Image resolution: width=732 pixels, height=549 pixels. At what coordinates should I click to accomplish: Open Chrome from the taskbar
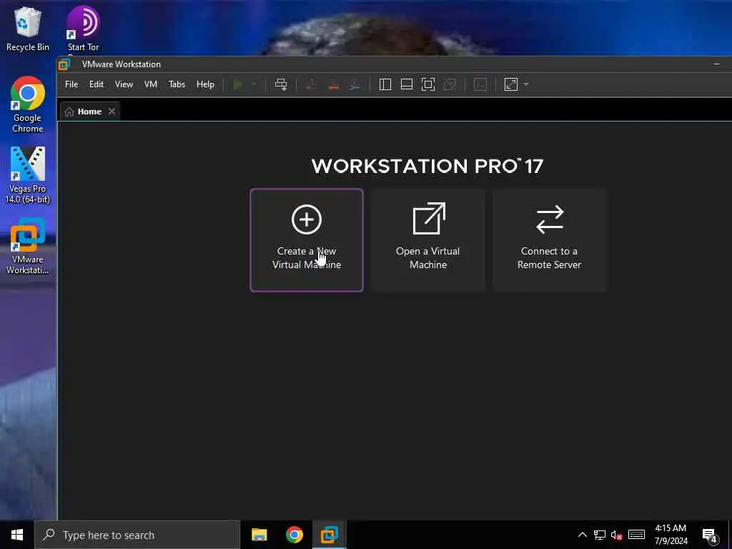pyautogui.click(x=294, y=535)
